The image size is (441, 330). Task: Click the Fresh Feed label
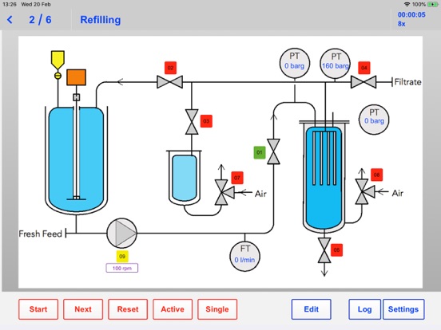40,234
